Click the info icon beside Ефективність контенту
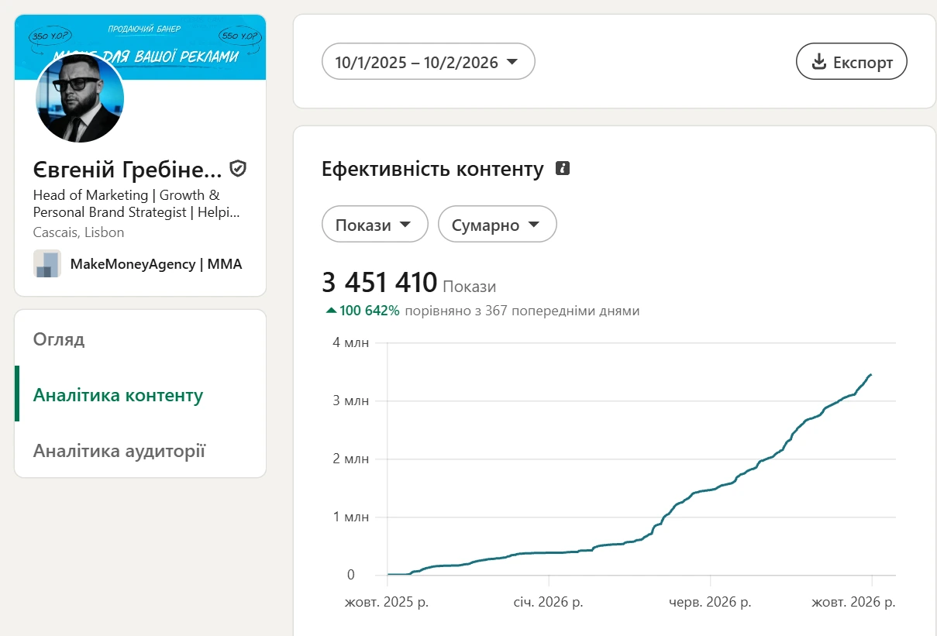Viewport: 937px width, 636px height. pyautogui.click(x=563, y=168)
